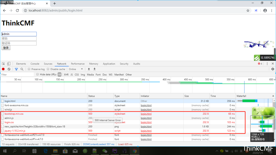Click the 密码 password field
Screen dimensions: 276x155
click(x=19, y=39)
